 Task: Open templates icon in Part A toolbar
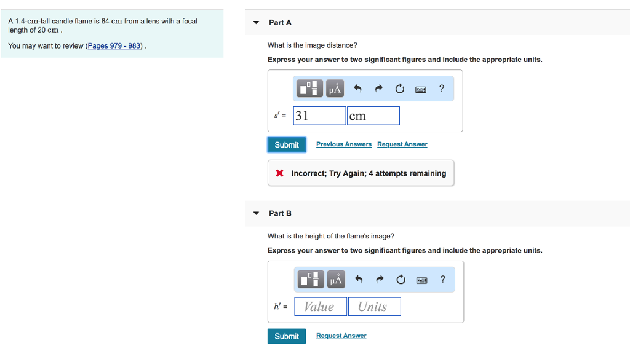pyautogui.click(x=309, y=89)
